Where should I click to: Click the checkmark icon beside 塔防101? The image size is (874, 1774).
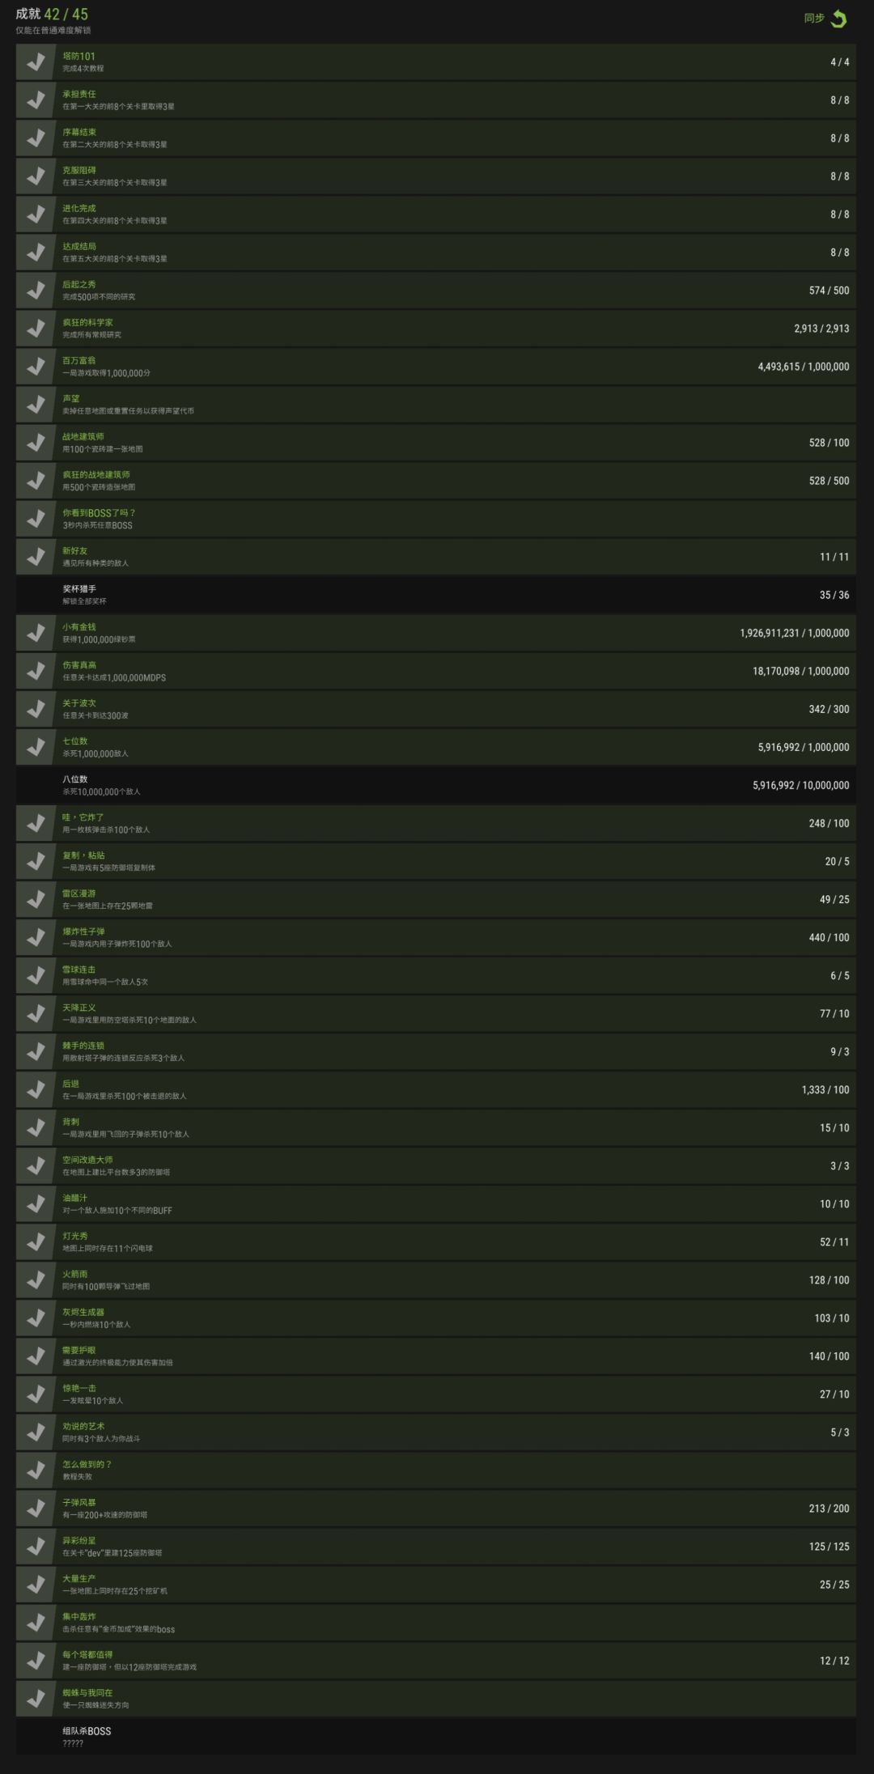[x=36, y=62]
